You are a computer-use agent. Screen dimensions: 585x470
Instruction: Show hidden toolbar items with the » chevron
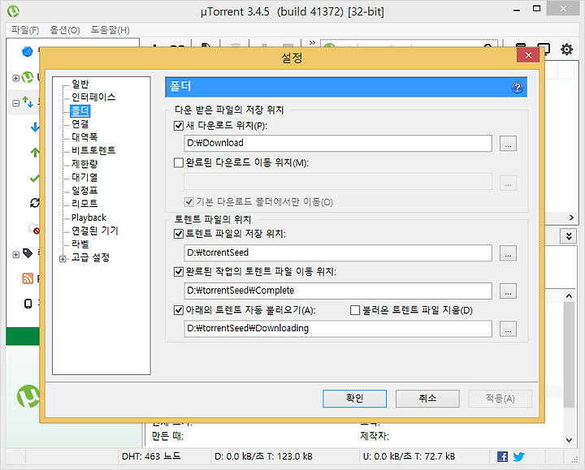pos(312,42)
